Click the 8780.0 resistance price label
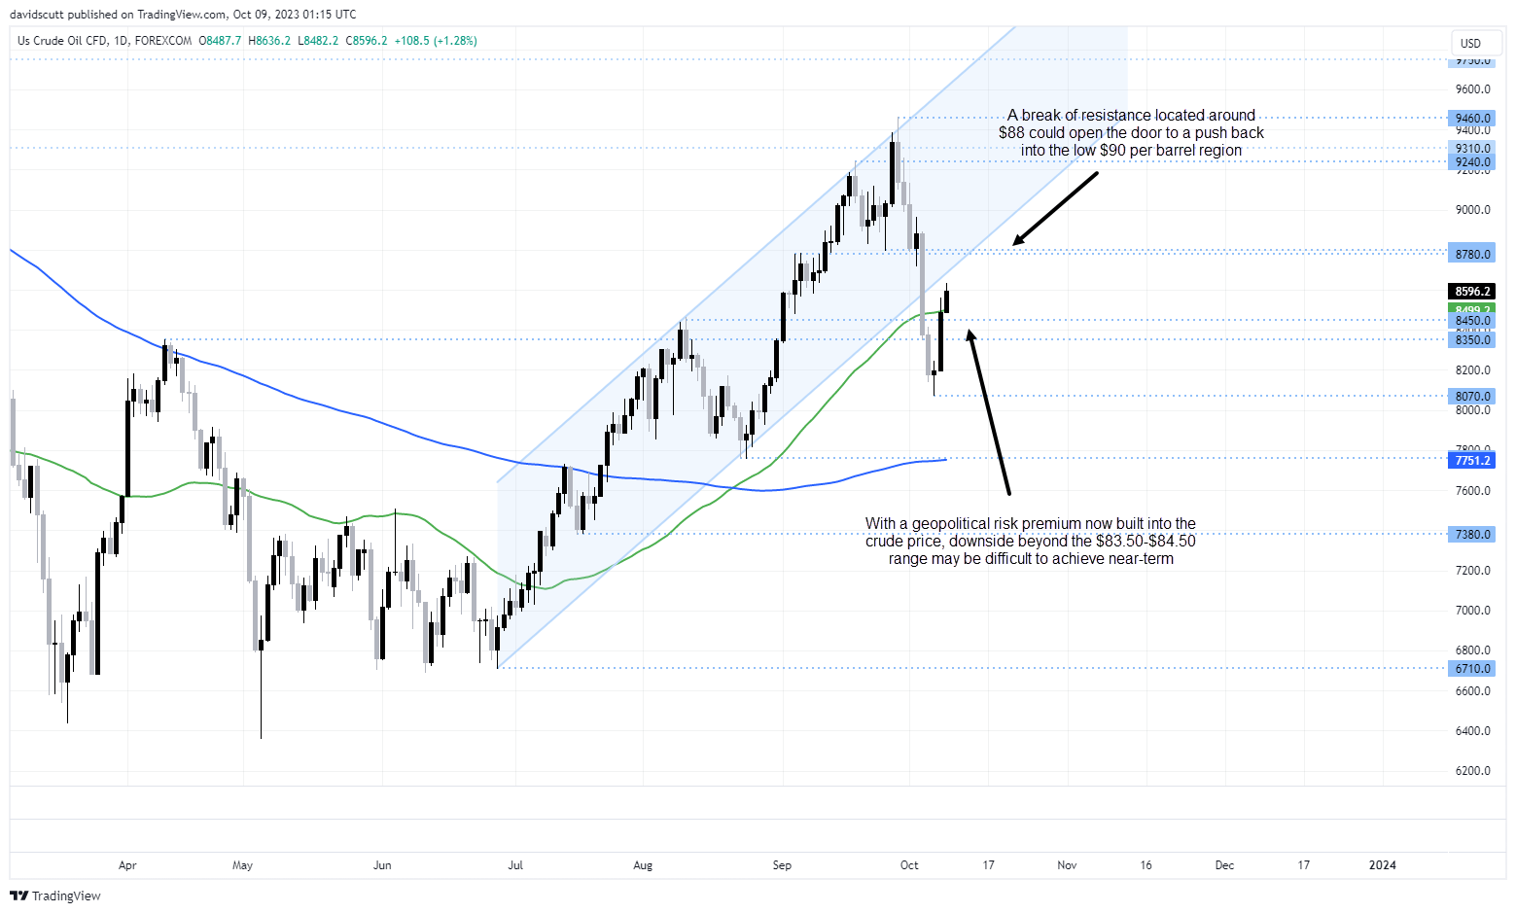1516x913 pixels. (1472, 255)
